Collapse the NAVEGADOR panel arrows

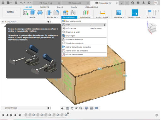[x=3, y=22]
